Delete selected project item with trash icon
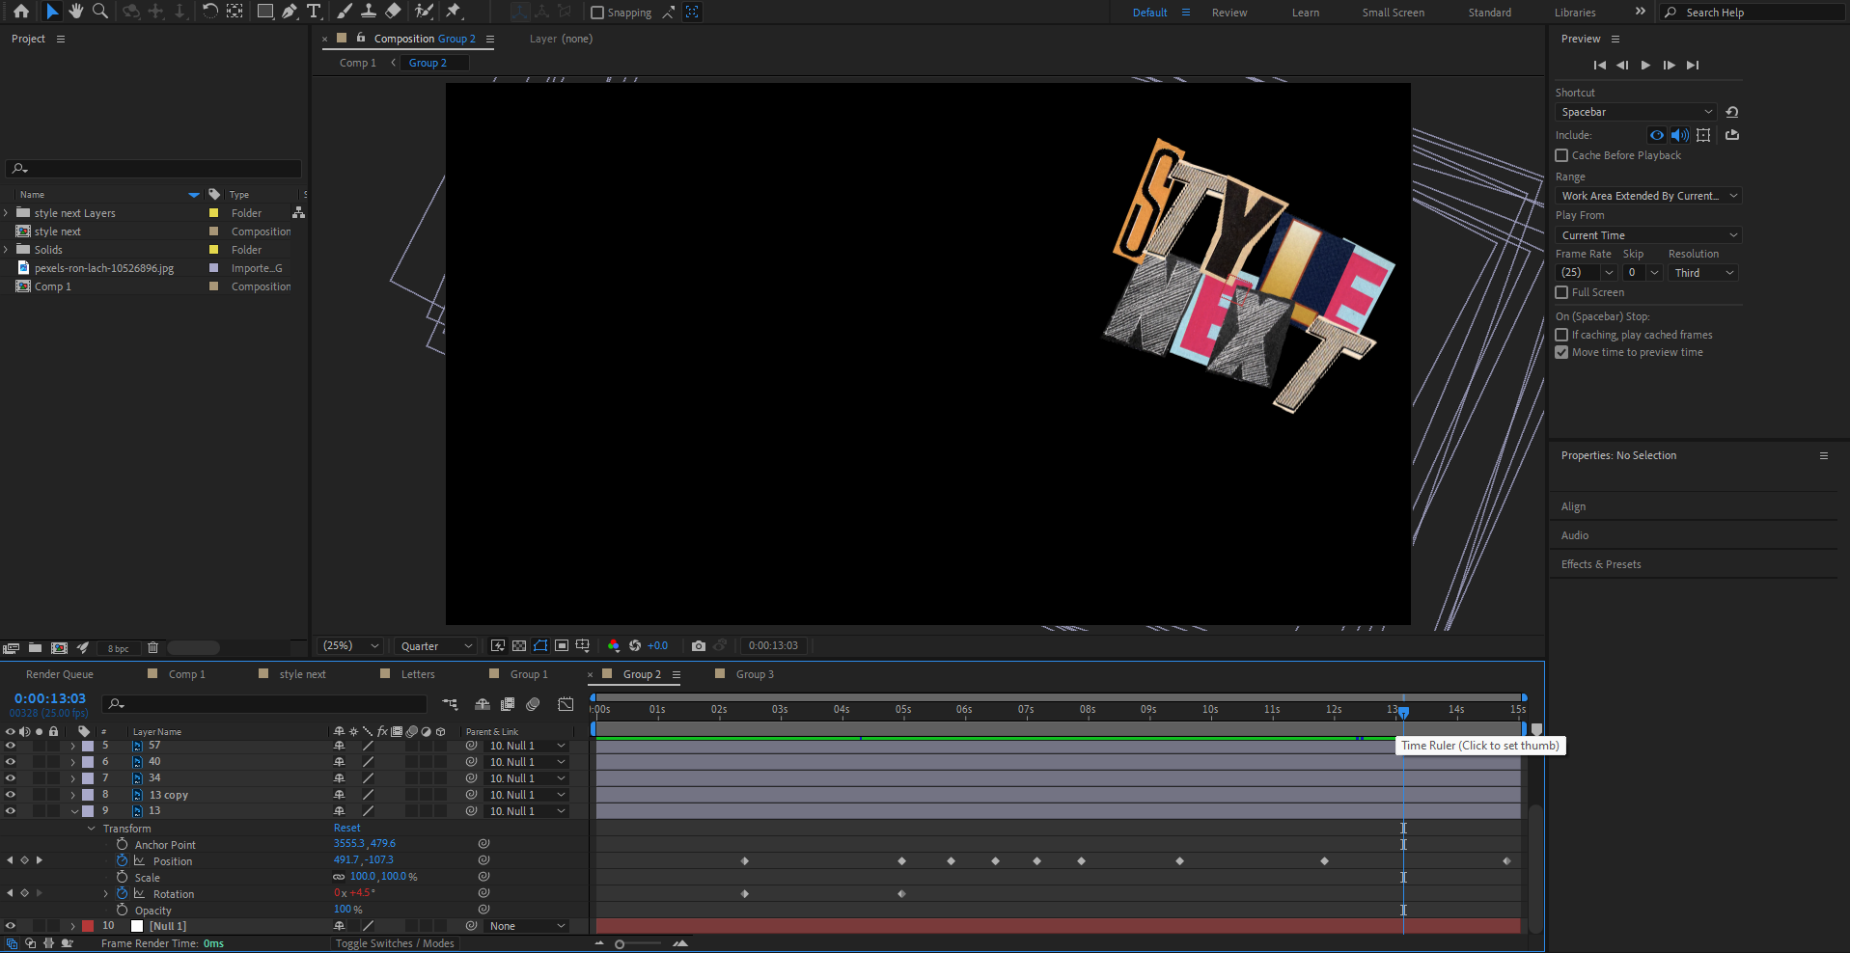The height and width of the screenshot is (953, 1850). pyautogui.click(x=152, y=647)
